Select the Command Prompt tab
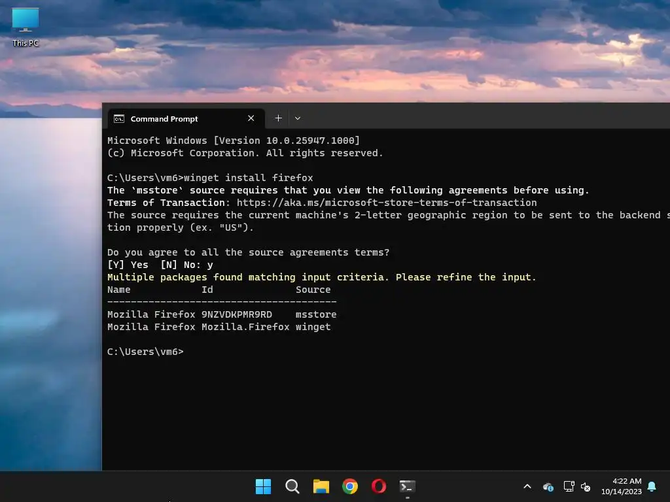The image size is (670, 502). tap(186, 118)
